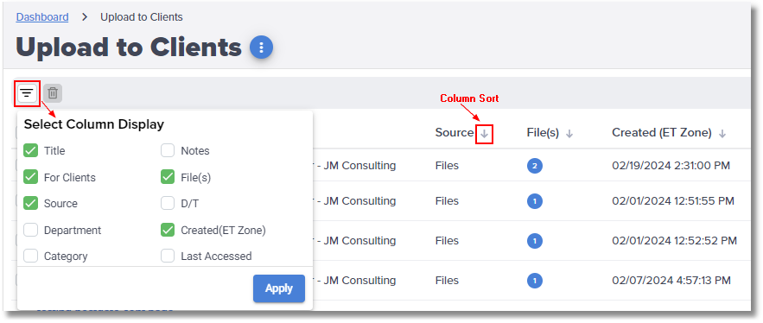Click the file badge for 02/07/2024 row
Screen dimensions: 763x323
[x=534, y=281]
